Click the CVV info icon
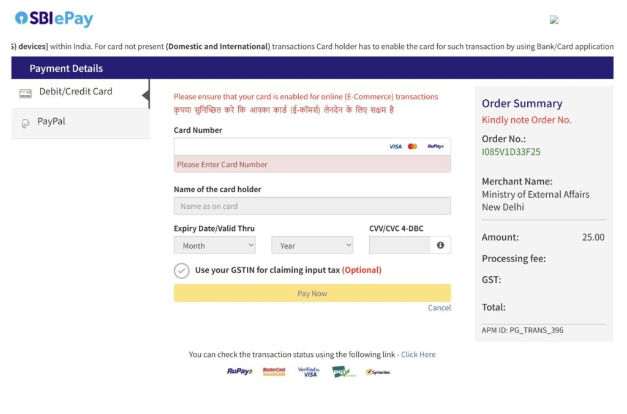627x414 pixels. tap(440, 245)
